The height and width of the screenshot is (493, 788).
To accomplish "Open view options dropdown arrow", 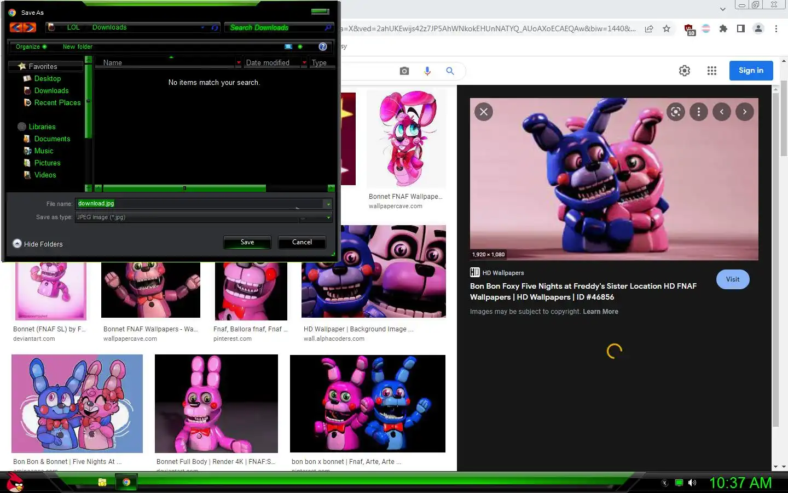I will click(x=300, y=47).
